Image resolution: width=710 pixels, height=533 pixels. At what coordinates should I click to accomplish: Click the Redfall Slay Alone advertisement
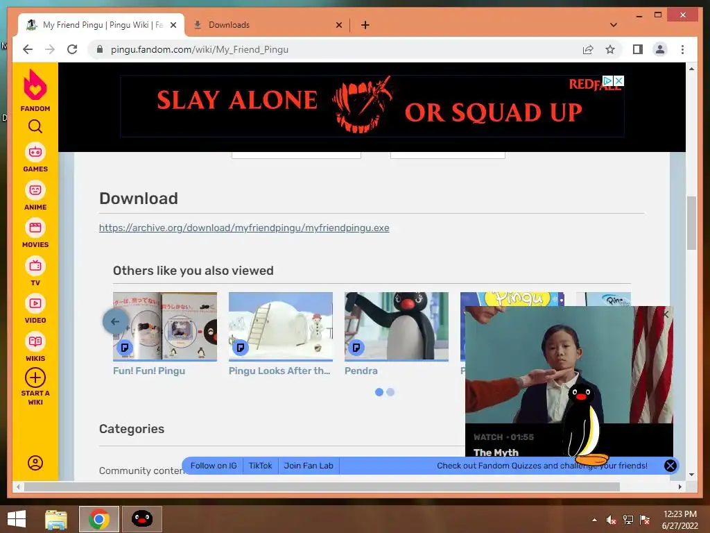(372, 106)
